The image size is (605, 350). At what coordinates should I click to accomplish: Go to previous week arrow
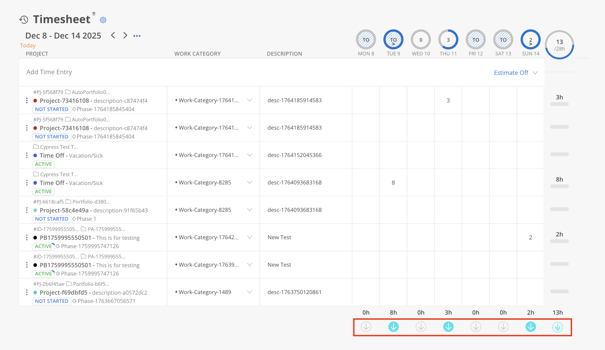113,35
